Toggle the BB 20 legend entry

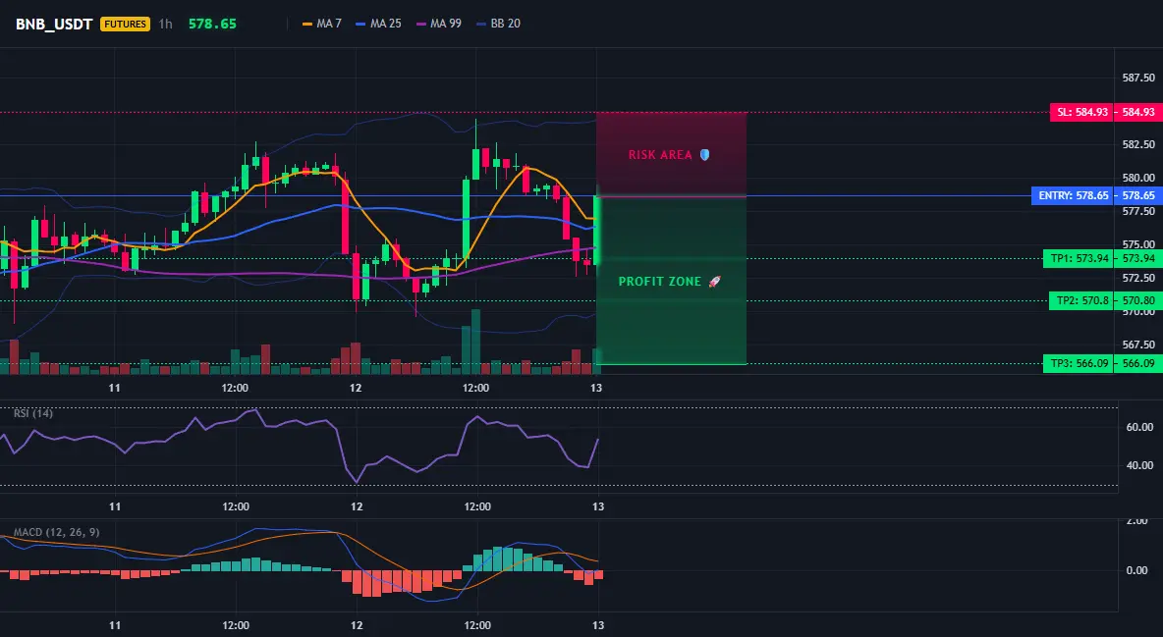coord(498,24)
